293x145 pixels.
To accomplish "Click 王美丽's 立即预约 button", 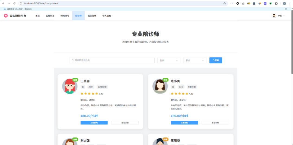I will coord(94,123).
